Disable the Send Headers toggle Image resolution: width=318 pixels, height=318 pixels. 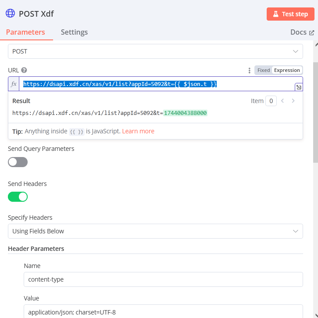(18, 197)
